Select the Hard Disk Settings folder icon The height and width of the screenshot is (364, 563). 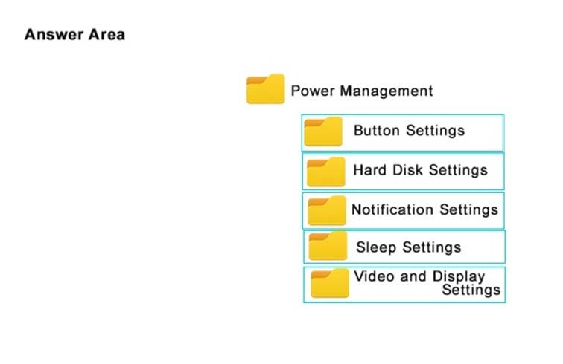(x=326, y=172)
